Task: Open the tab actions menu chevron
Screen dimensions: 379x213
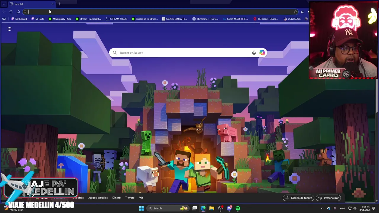Action: [x=4, y=4]
